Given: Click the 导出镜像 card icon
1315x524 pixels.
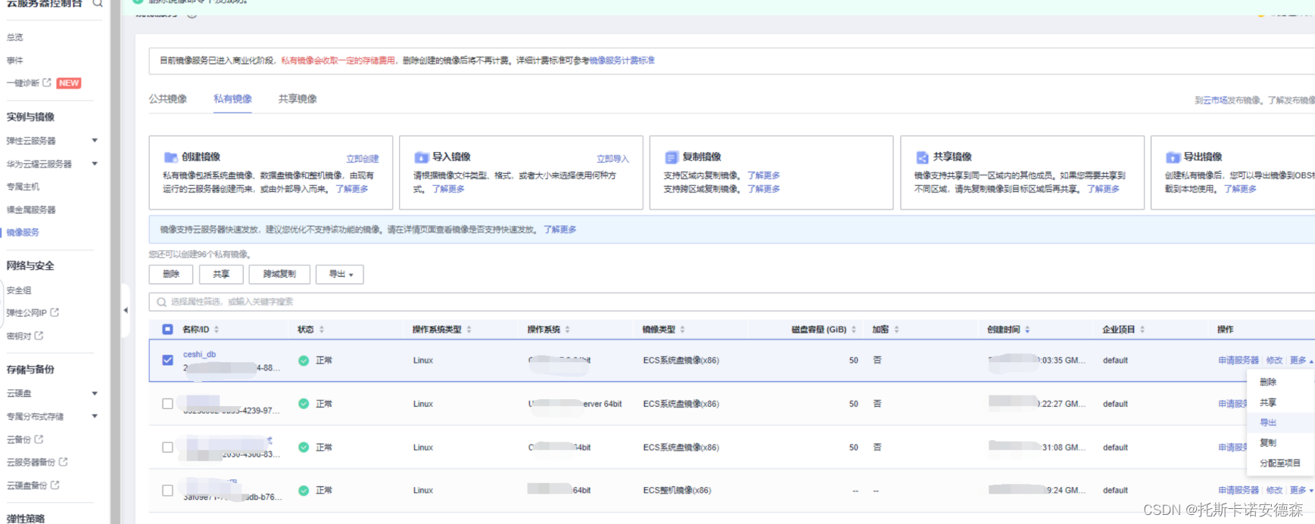Looking at the screenshot, I should coord(1173,157).
